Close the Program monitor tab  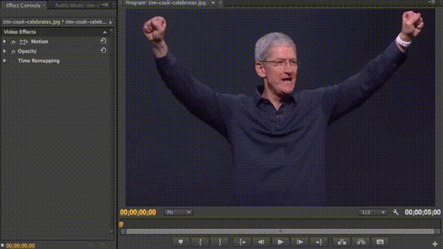(220, 3)
